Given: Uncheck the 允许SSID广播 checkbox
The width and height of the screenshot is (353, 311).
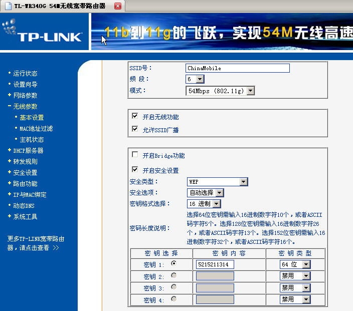Looking at the screenshot, I should point(134,129).
